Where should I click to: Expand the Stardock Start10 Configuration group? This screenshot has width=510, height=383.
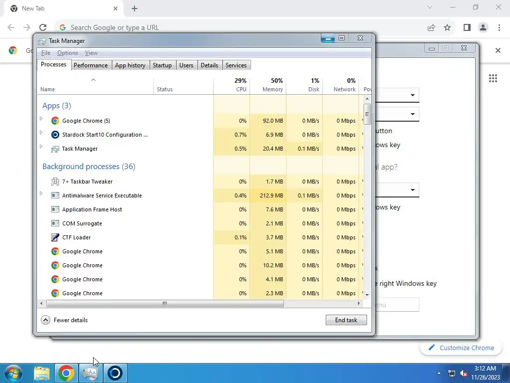click(x=41, y=133)
